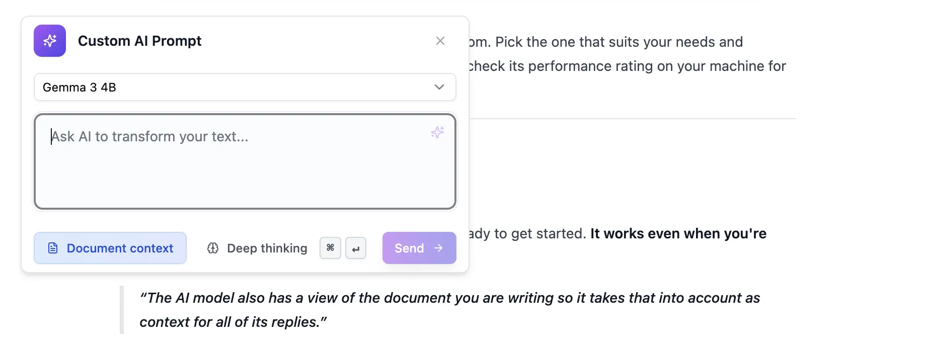927x347 pixels.
Task: Click the Return key shortcut icon
Action: pyautogui.click(x=356, y=248)
